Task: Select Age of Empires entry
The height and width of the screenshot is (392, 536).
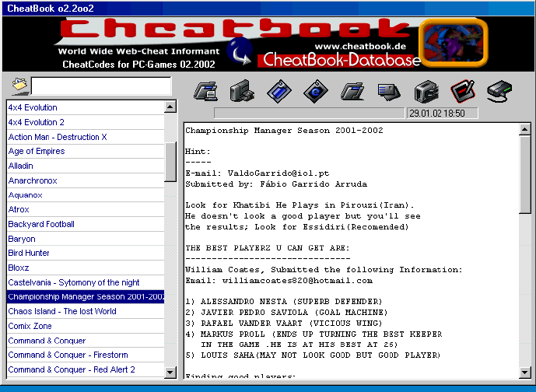Action: 86,151
